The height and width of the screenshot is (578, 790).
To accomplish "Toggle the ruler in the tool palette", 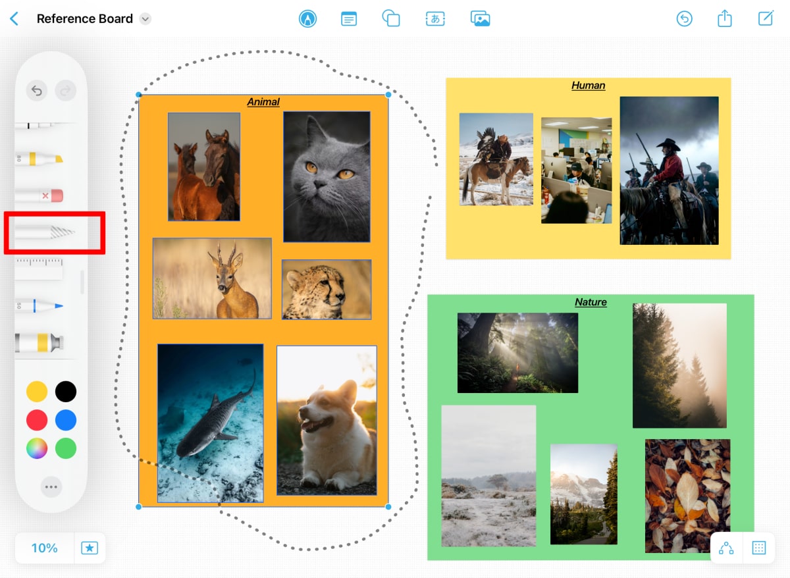I will pyautogui.click(x=39, y=269).
